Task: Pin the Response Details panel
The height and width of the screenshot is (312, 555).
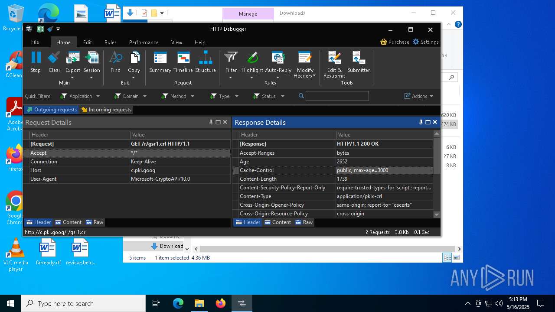Action: tap(421, 122)
